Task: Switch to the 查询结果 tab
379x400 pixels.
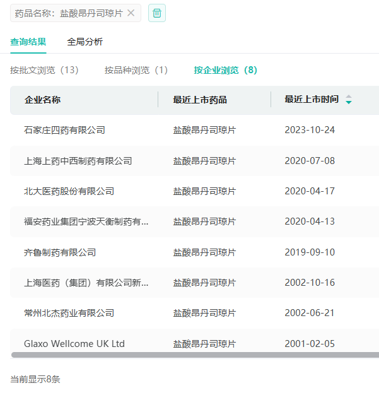Action: [x=28, y=42]
